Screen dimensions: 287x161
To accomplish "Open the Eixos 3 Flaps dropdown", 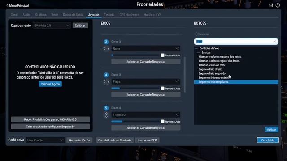I will 146,81.
